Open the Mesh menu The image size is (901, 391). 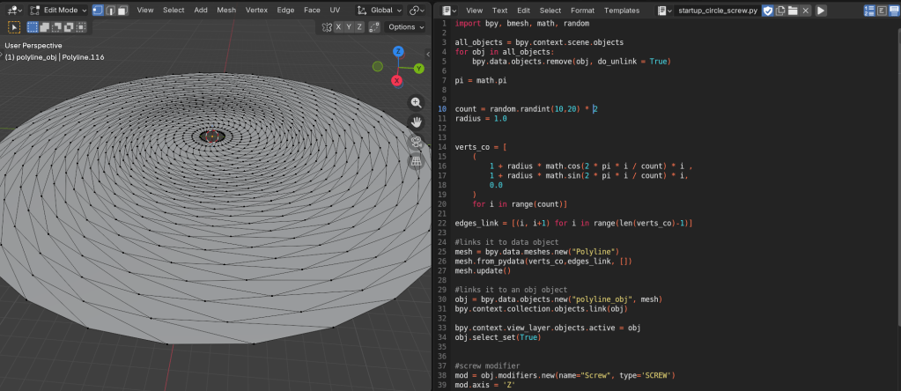(x=226, y=10)
